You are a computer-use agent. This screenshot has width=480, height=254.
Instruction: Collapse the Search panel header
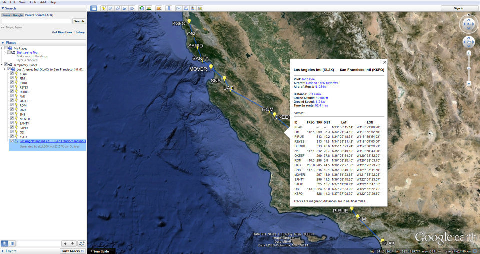[x=43, y=8]
